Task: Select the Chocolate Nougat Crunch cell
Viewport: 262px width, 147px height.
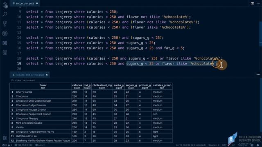Action: click(x=43, y=110)
